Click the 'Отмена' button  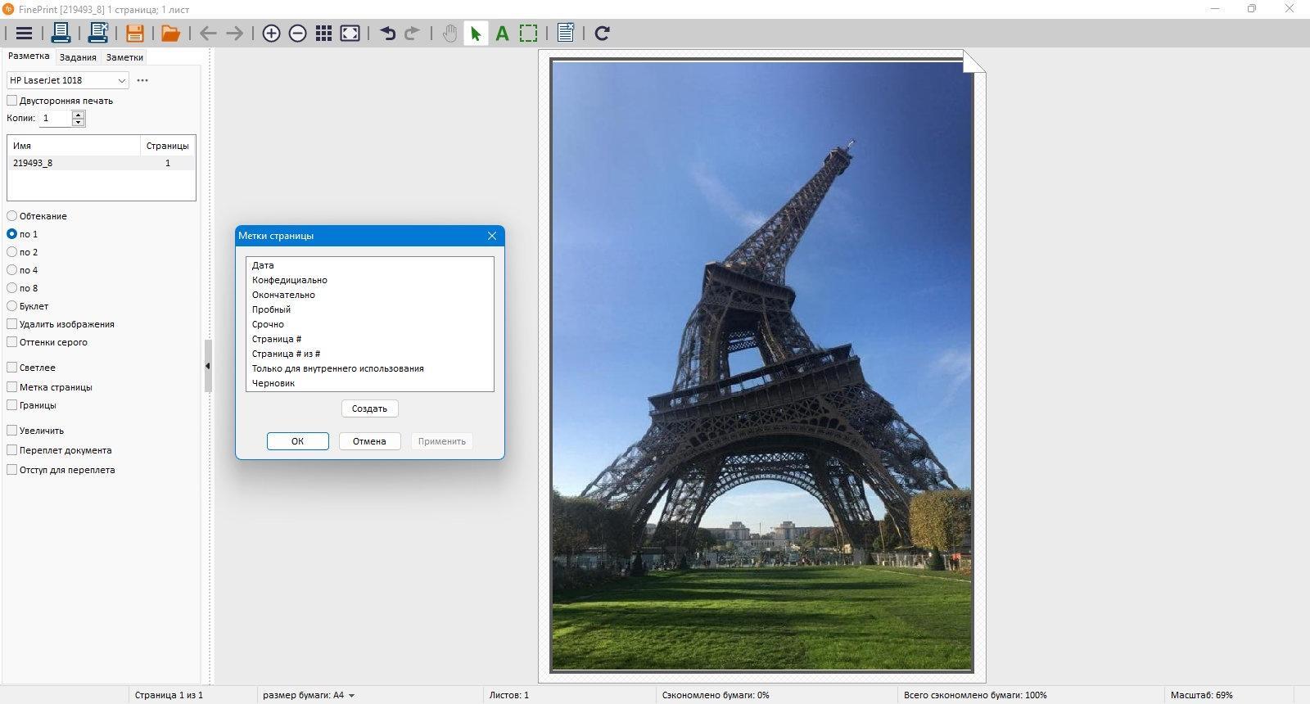(369, 441)
